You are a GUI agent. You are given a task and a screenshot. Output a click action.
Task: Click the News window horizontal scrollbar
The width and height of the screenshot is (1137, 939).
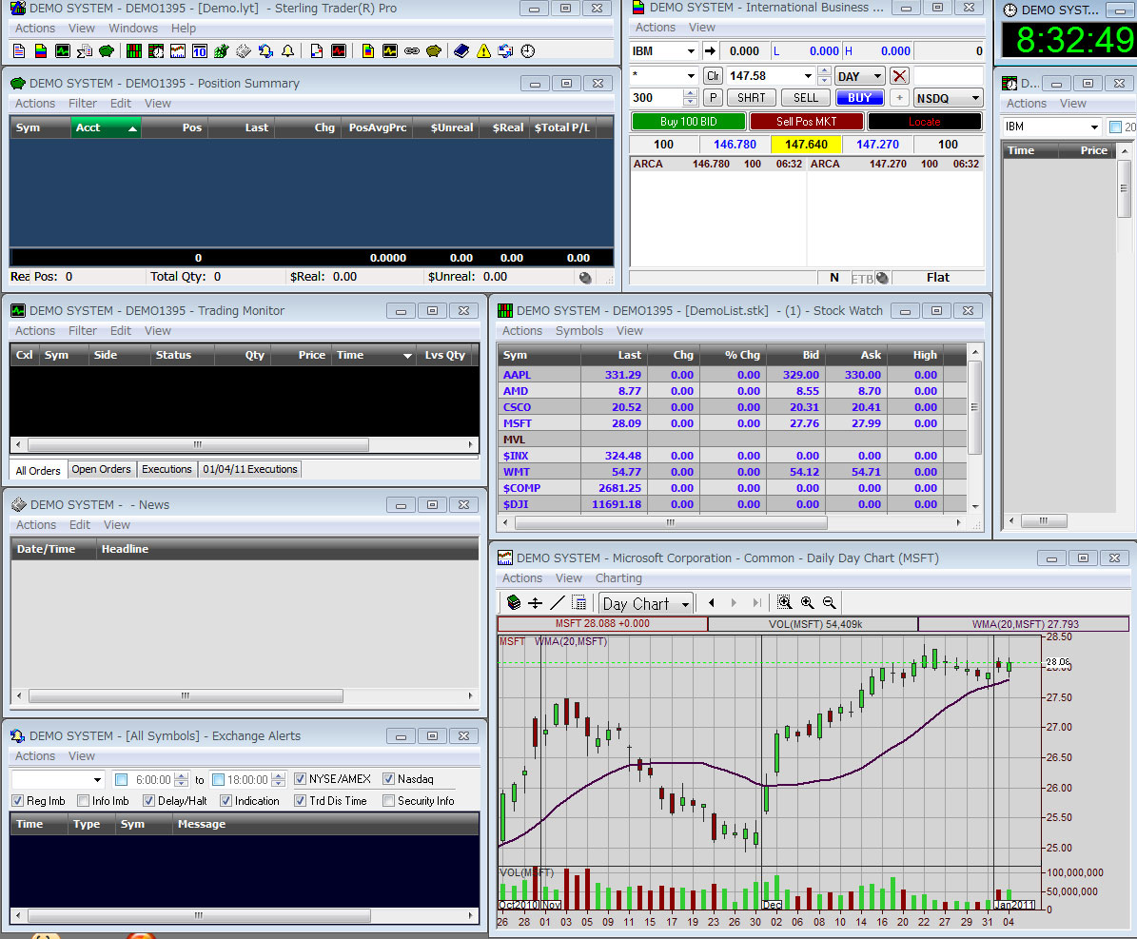(244, 695)
